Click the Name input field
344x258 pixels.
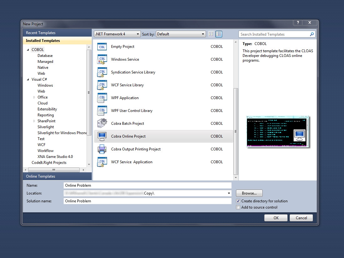coord(147,185)
